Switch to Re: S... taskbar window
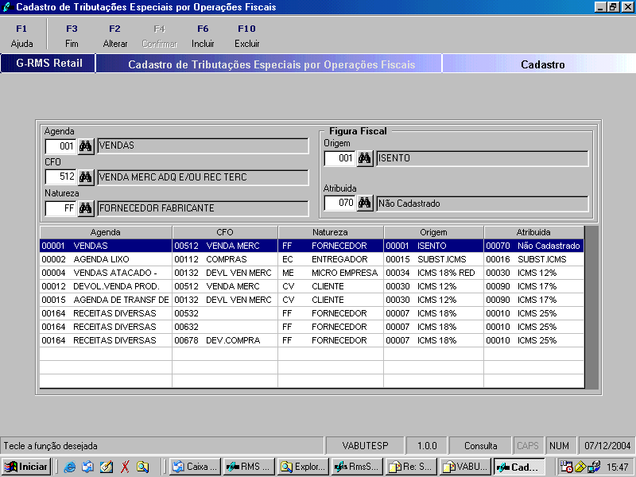This screenshot has width=636, height=477. coord(411,467)
